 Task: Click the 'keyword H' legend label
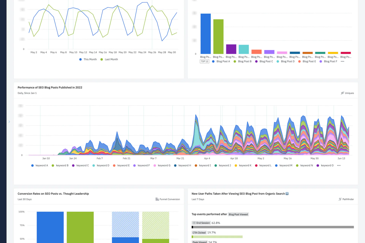(x=185, y=166)
